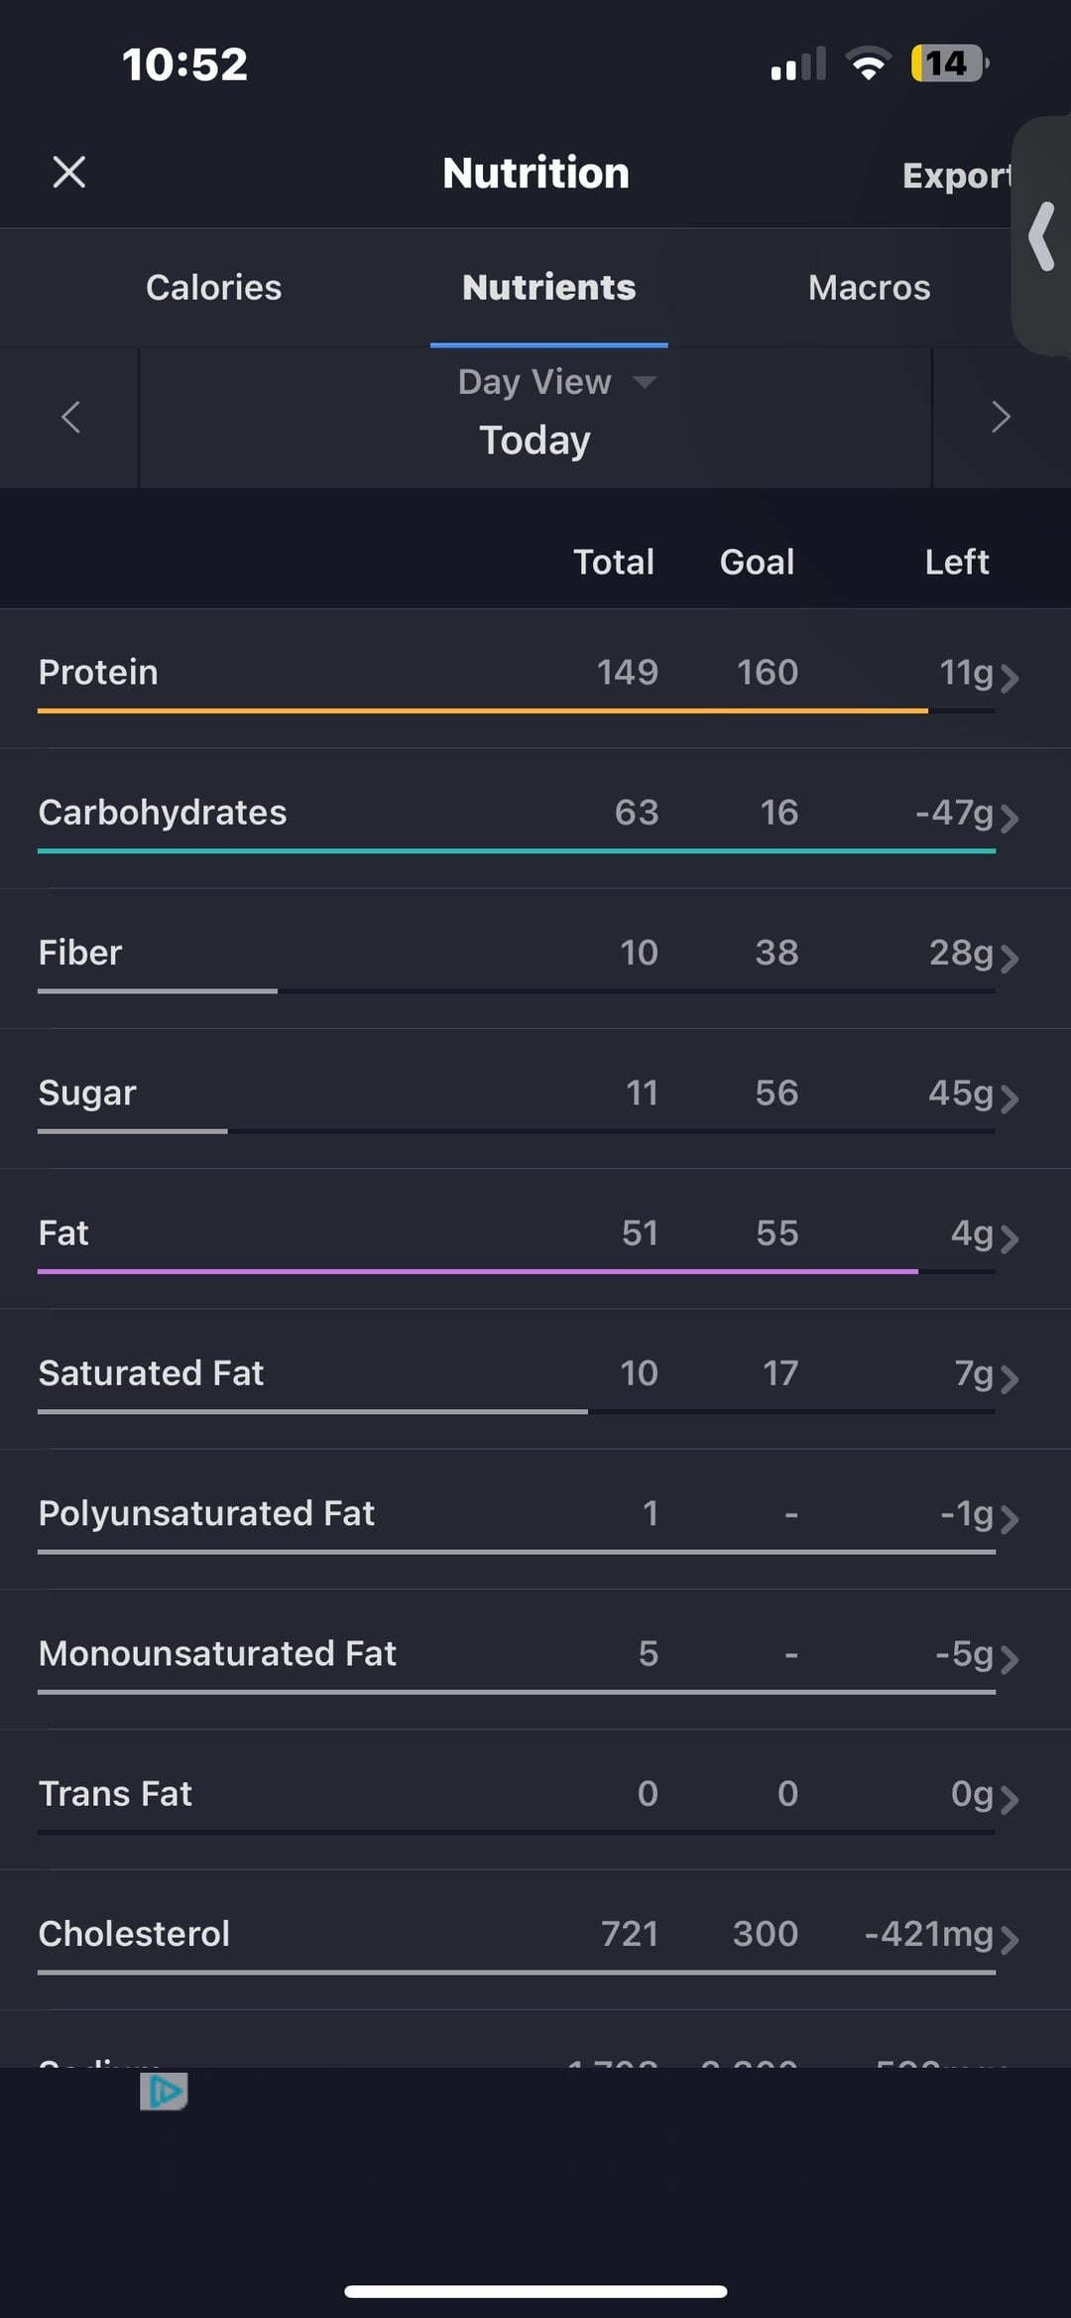Switch to the Macros tab
Image resolution: width=1071 pixels, height=2318 pixels.
pos(869,288)
